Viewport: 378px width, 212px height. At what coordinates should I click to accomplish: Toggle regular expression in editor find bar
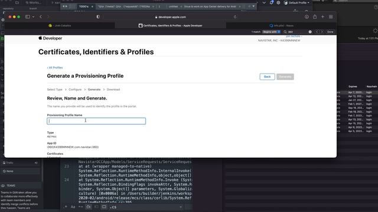[66, 207]
